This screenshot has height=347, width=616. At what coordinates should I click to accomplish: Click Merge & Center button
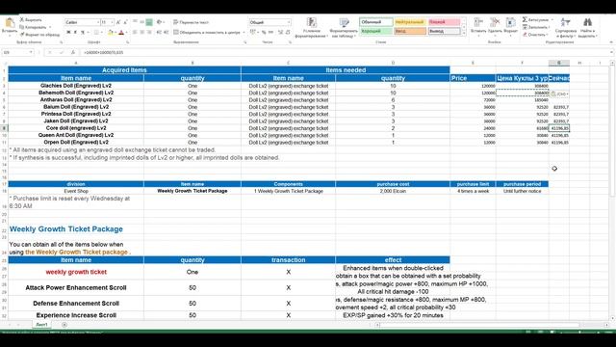click(x=207, y=32)
